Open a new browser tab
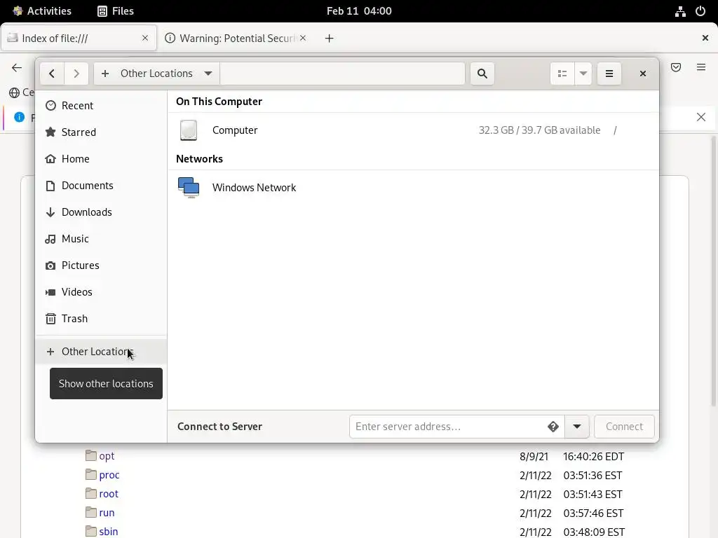 tap(329, 38)
